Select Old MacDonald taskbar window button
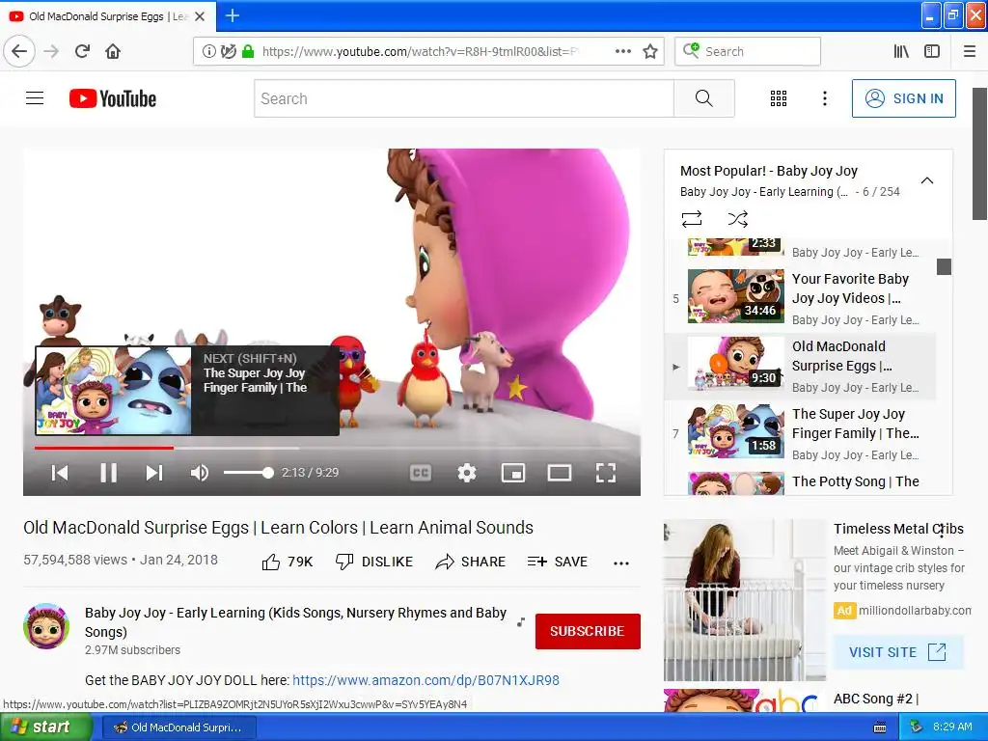 coord(178,727)
